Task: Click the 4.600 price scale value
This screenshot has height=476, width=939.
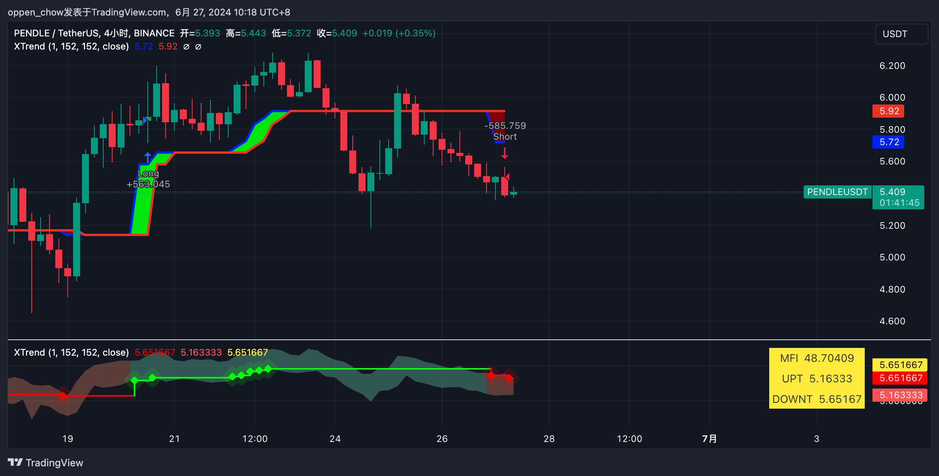Action: (892, 321)
